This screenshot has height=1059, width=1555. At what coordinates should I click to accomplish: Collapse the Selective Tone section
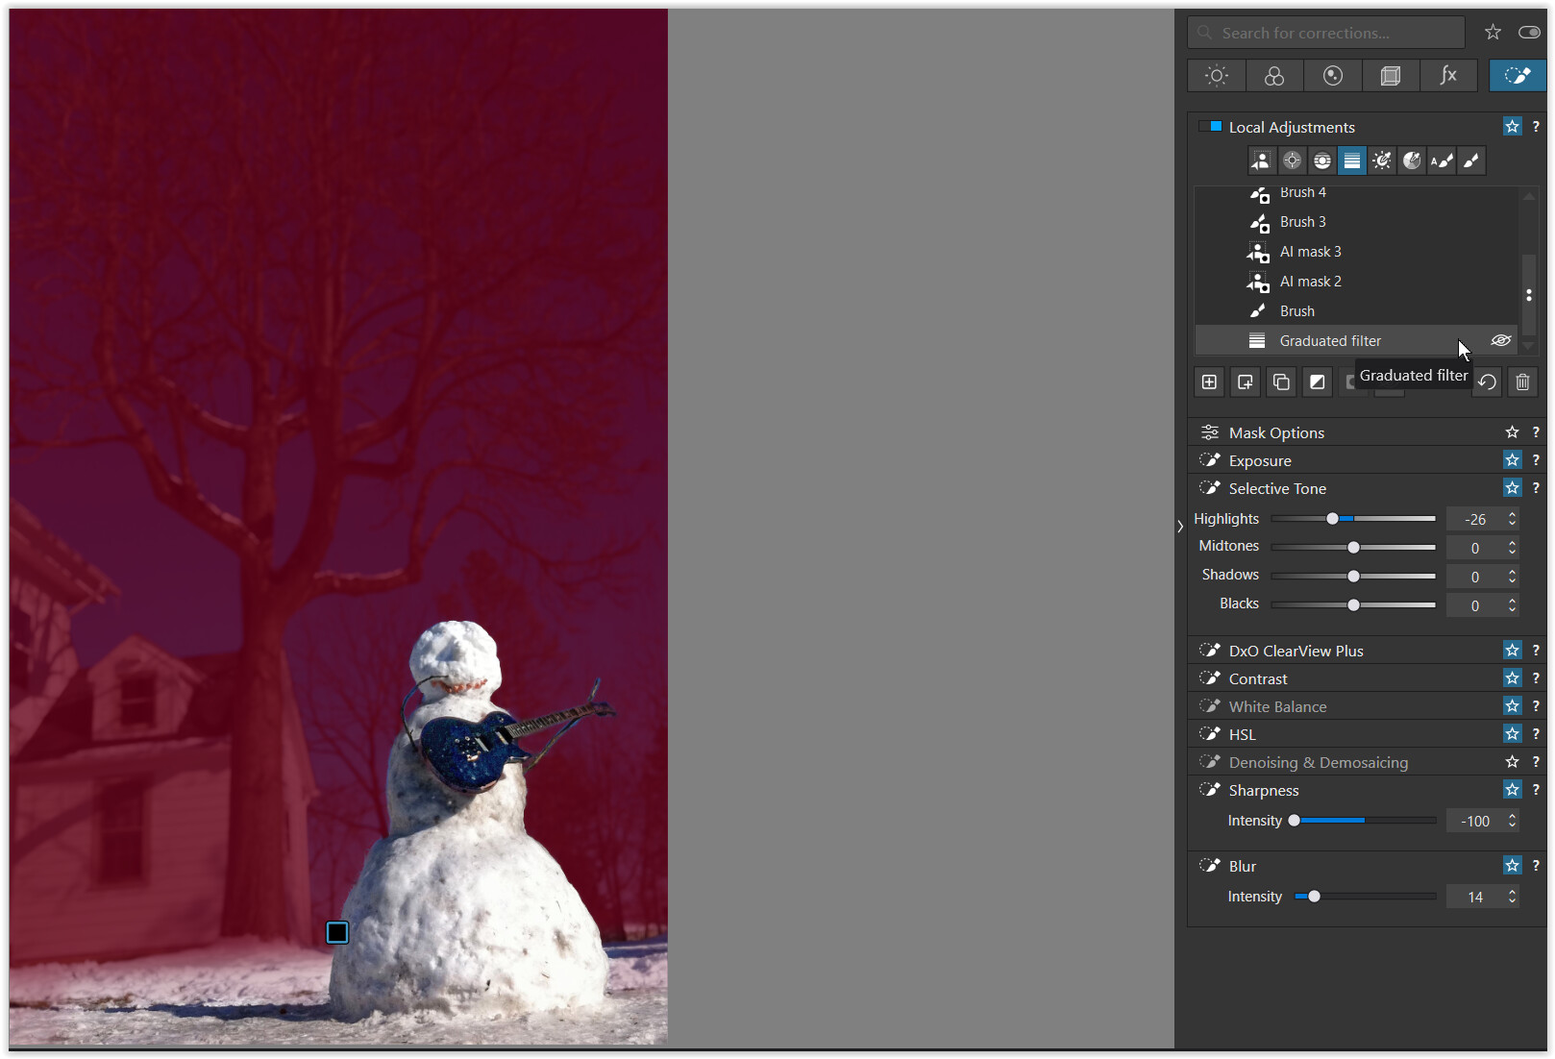(x=1277, y=489)
